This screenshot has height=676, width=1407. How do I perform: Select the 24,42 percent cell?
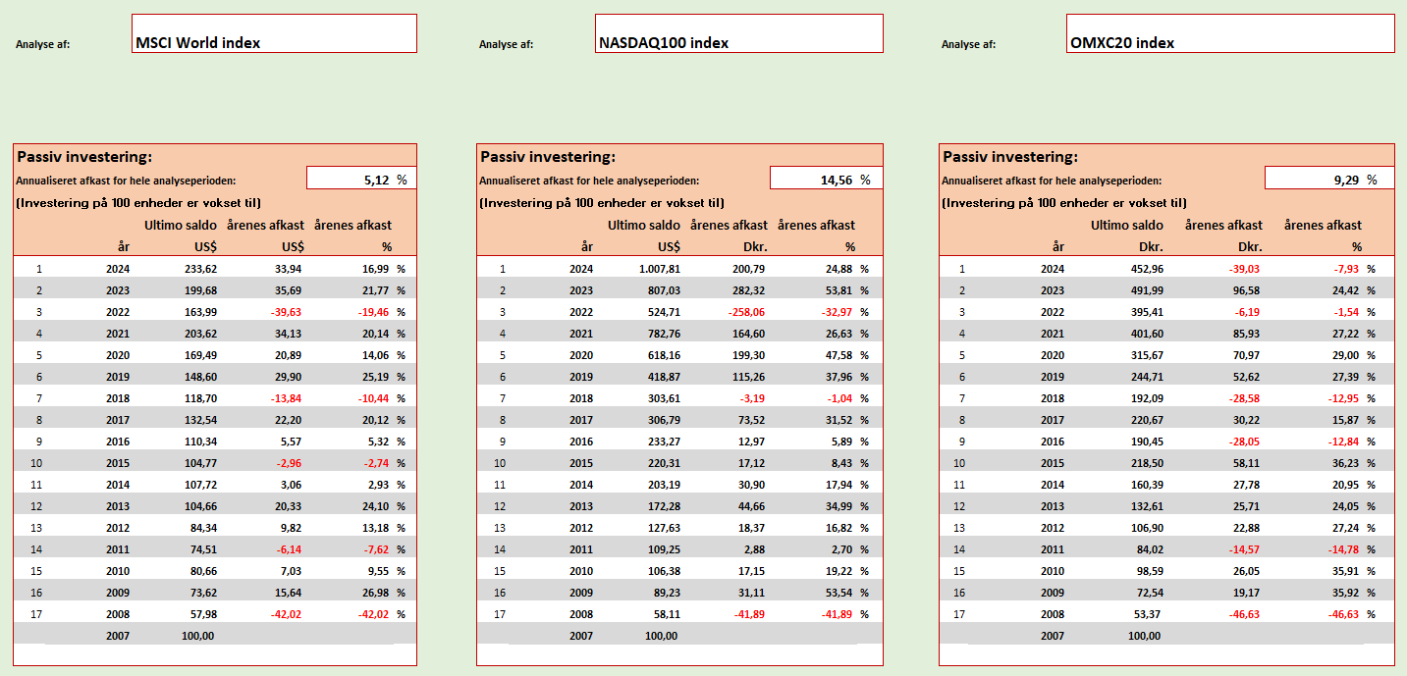[x=1344, y=290]
